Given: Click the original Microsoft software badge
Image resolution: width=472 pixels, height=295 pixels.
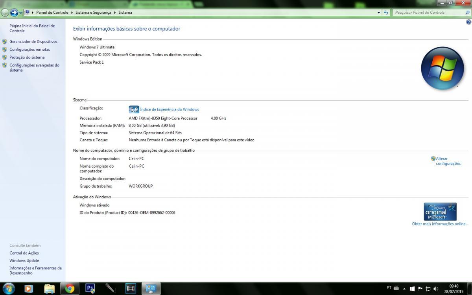Looking at the screenshot, I should pyautogui.click(x=440, y=212).
